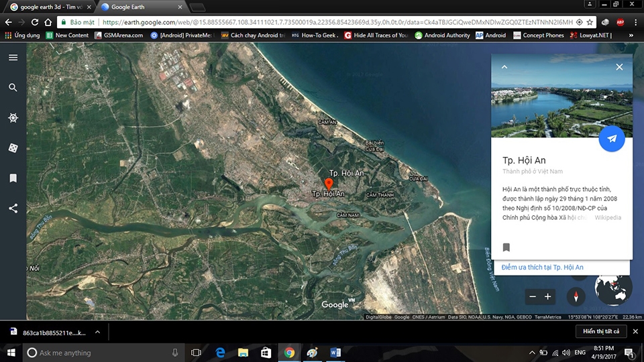Viewport: 644px width, 362px height.
Task: Close the Google Earth browser tab
Action: [x=180, y=7]
